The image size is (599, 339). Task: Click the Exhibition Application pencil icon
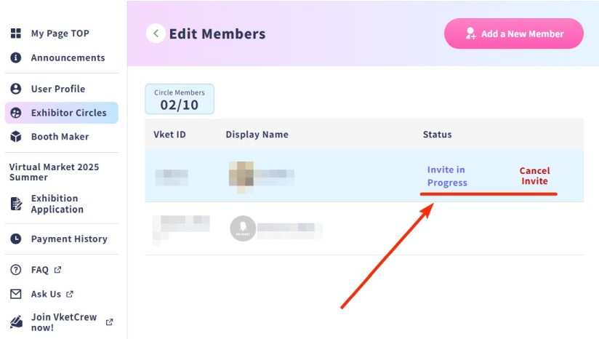click(16, 204)
